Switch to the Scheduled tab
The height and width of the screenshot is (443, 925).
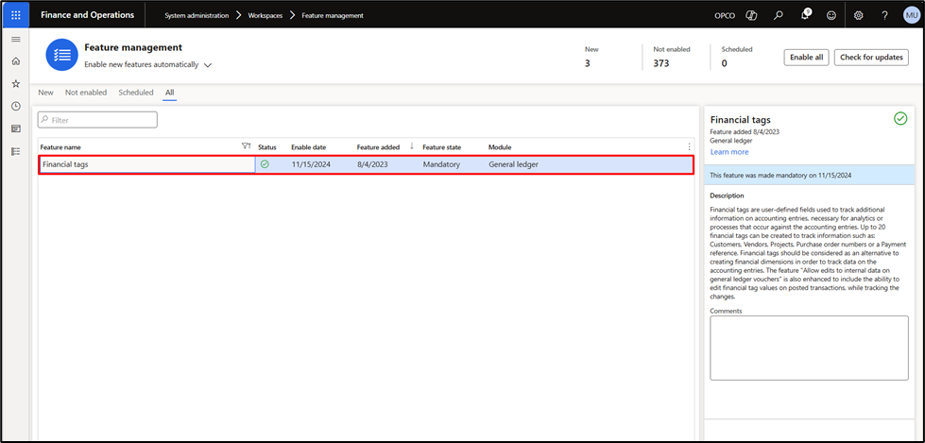point(136,93)
